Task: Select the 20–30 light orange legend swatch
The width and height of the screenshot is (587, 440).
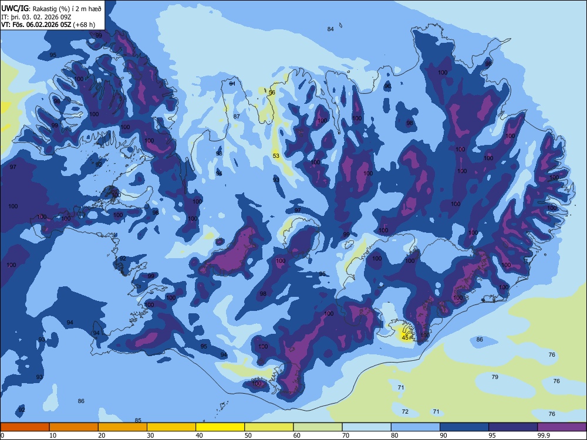Action: click(123, 427)
